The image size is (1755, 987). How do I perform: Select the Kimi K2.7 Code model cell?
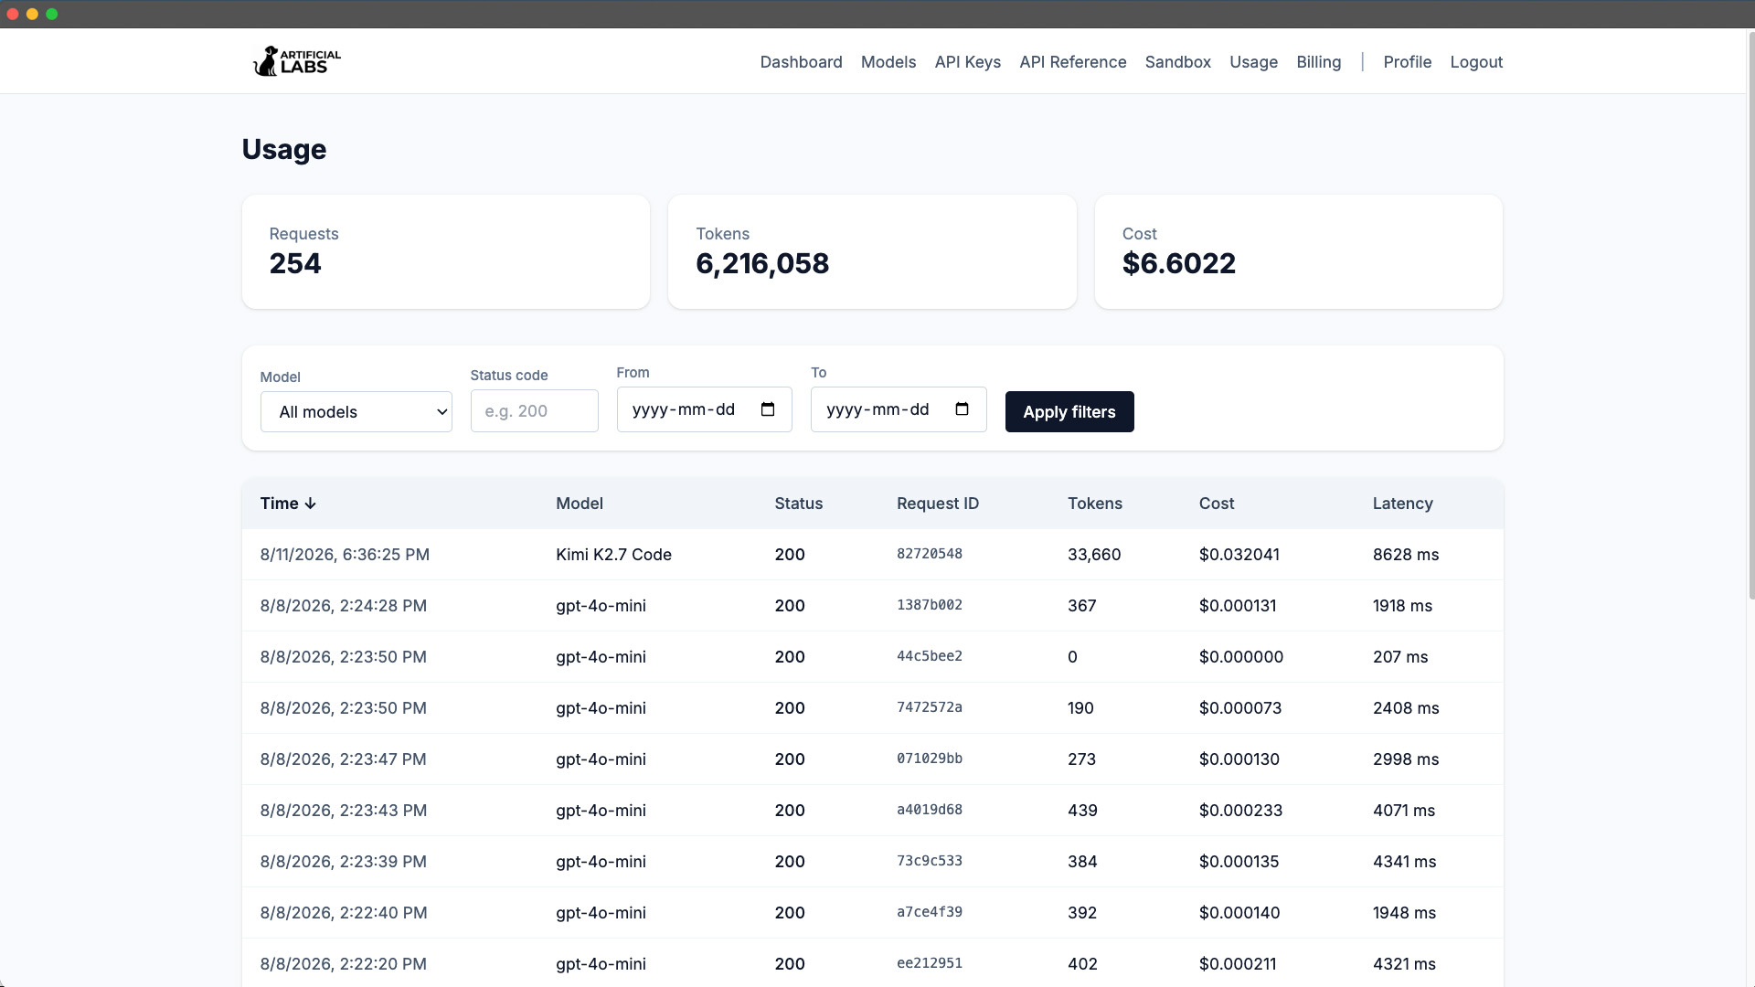613,555
